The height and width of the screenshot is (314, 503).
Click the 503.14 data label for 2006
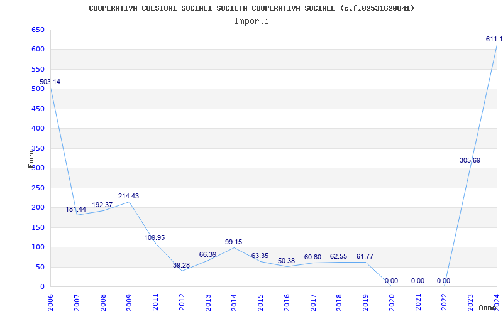pyautogui.click(x=50, y=82)
